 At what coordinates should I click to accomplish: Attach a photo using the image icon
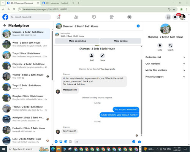(61, 142)
